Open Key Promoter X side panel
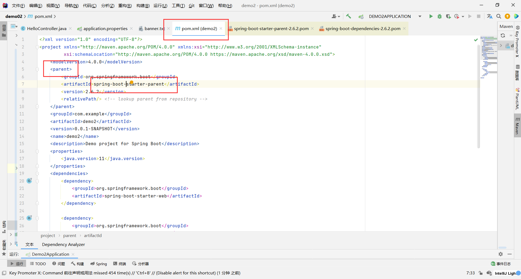 point(517,41)
